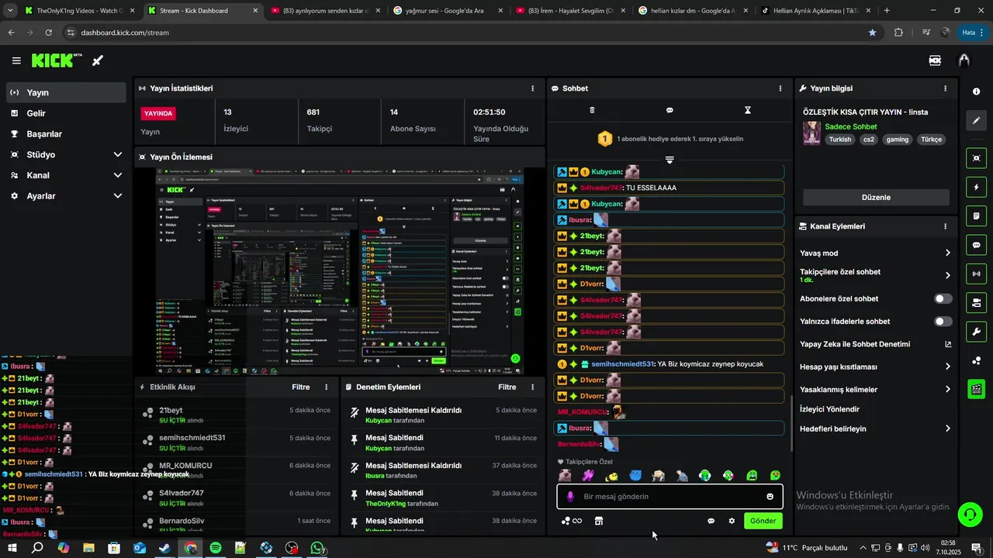Open the shop icon below the message box
Image resolution: width=993 pixels, height=558 pixels.
[598, 521]
